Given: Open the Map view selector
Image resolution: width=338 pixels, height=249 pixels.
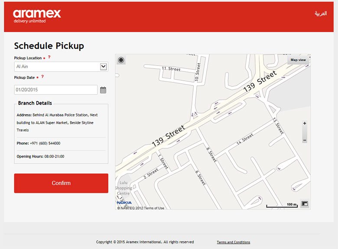Looking at the screenshot, I should (298, 60).
